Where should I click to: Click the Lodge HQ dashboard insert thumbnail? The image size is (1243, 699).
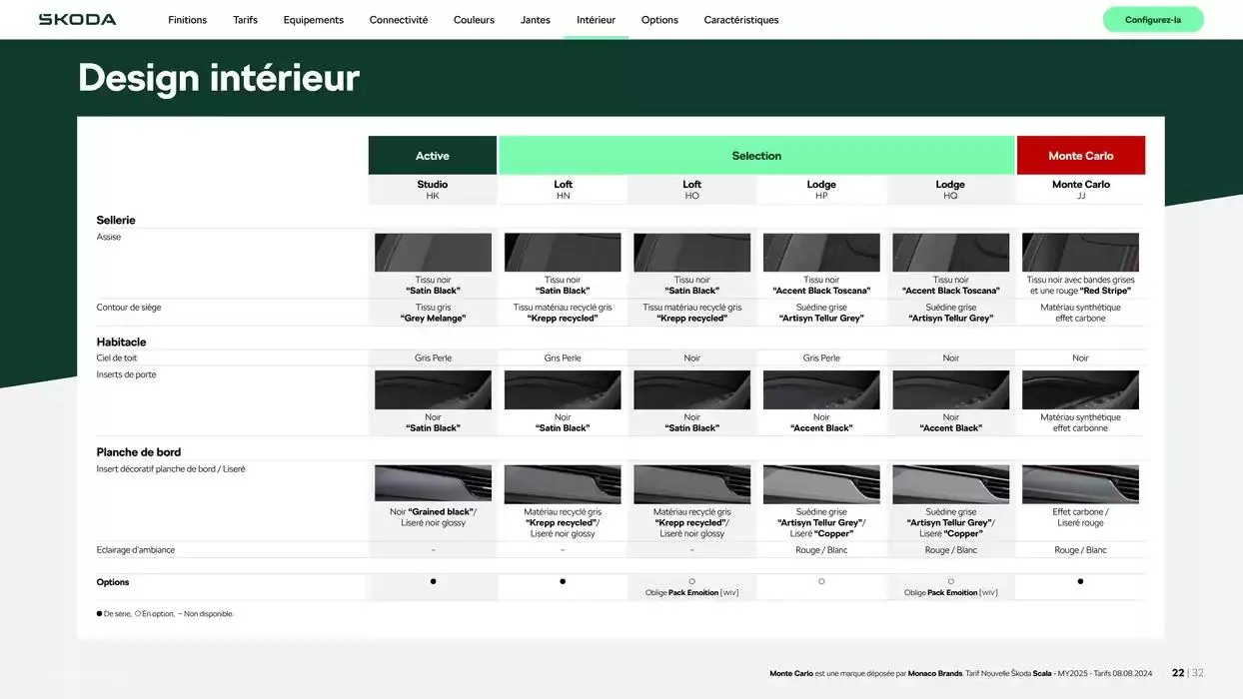point(950,484)
